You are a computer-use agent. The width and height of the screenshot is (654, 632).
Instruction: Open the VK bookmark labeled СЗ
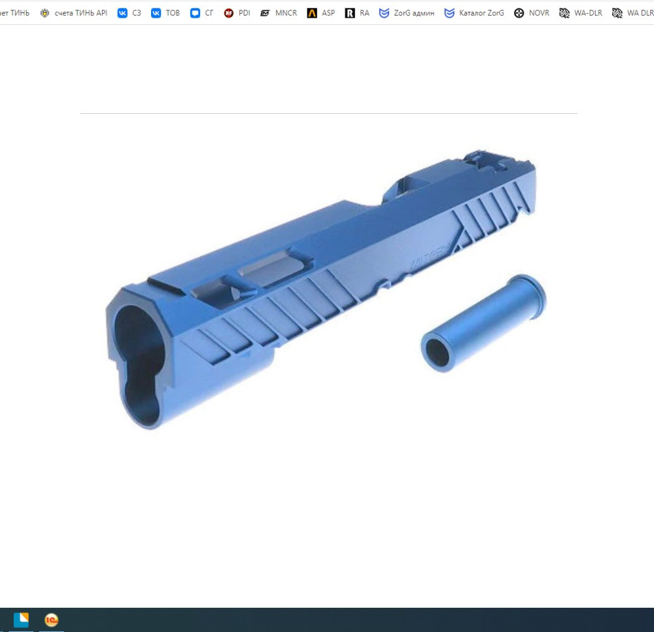click(x=129, y=13)
